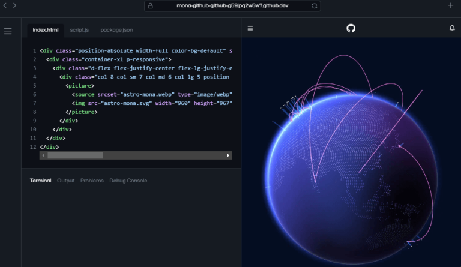Click the opening picture tag line
The image size is (461, 267).
80,86
